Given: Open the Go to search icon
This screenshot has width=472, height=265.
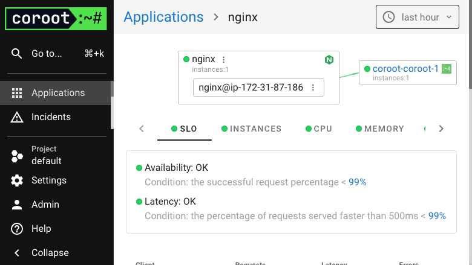Looking at the screenshot, I should click(x=16, y=53).
